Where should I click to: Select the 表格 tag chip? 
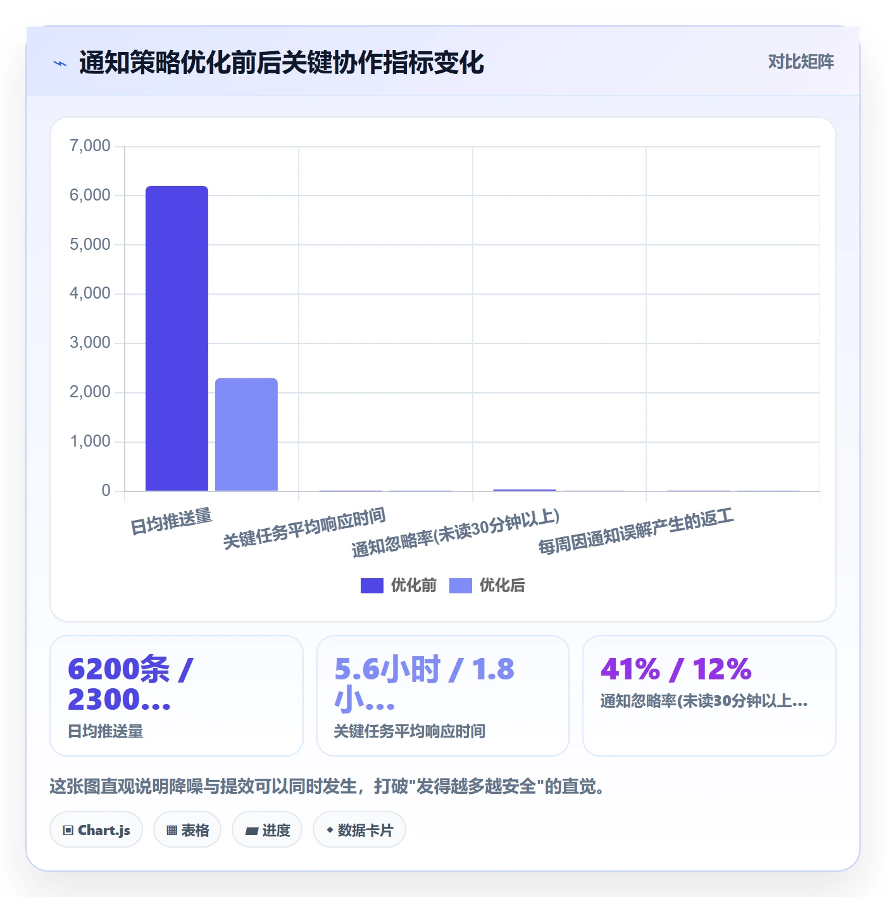pyautogui.click(x=187, y=830)
